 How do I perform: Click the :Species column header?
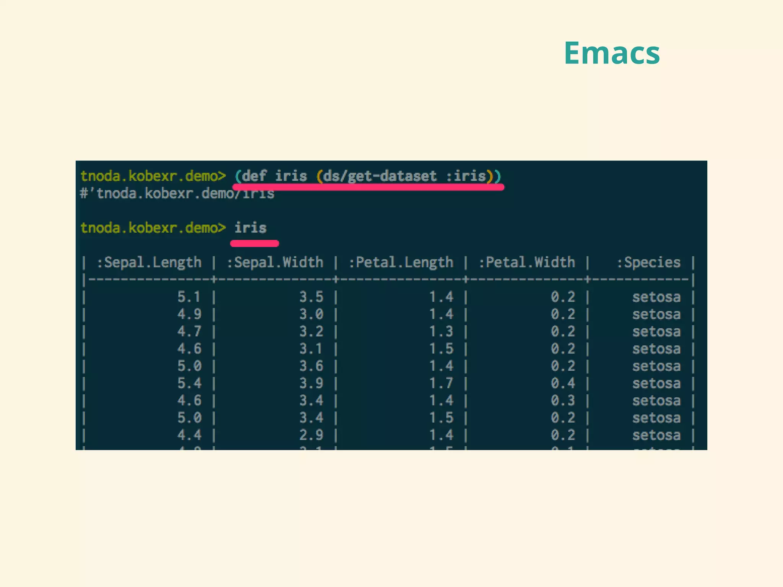click(648, 263)
